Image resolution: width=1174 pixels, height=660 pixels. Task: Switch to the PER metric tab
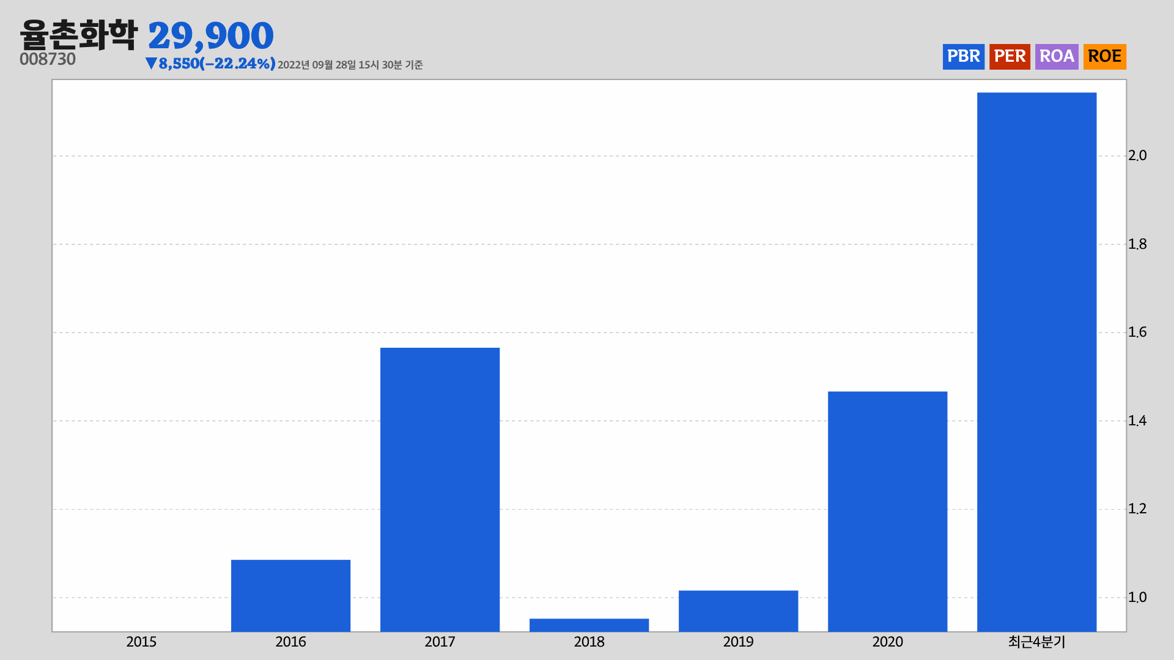coord(1010,57)
